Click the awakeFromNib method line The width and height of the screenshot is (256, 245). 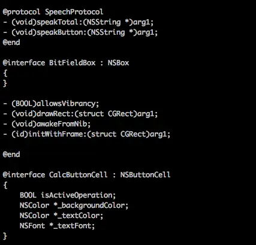pyautogui.click(x=47, y=124)
